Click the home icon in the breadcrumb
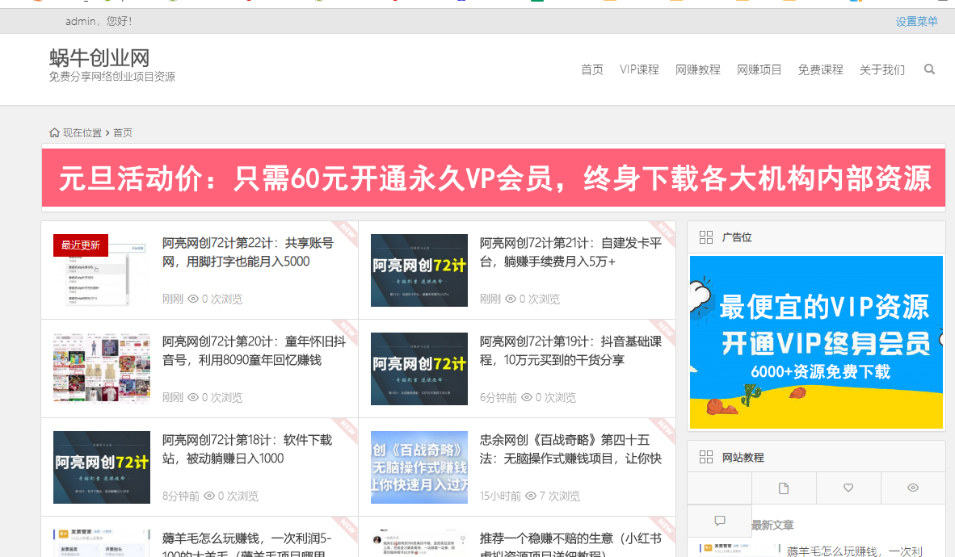 coord(54,132)
